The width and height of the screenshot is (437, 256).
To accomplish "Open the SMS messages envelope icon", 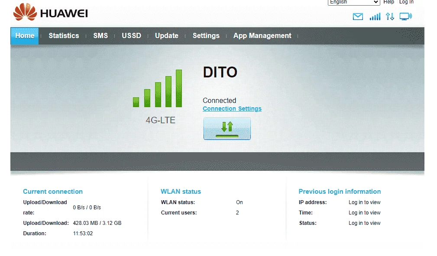I will tap(358, 17).
